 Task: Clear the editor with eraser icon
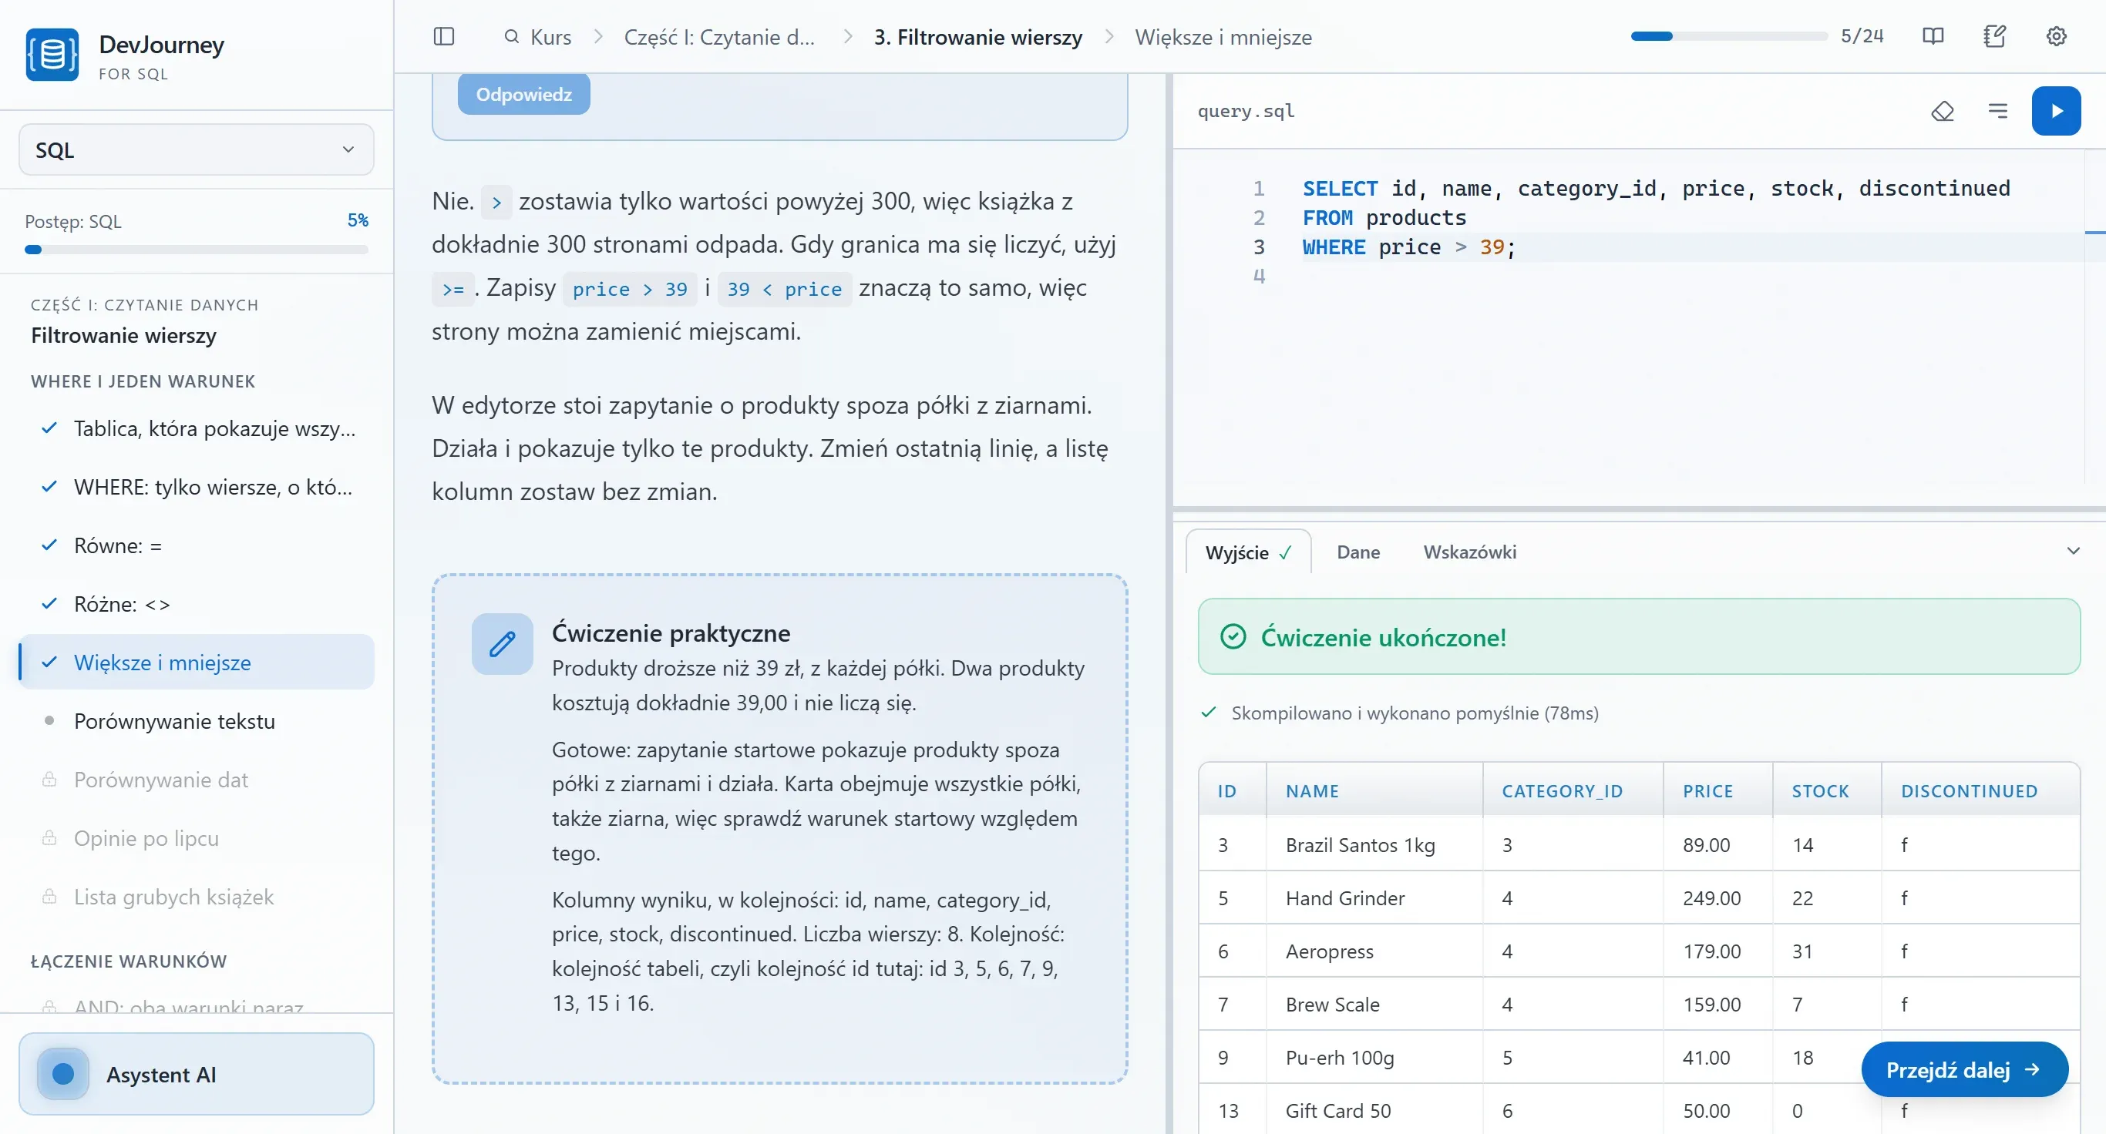coord(1943,111)
